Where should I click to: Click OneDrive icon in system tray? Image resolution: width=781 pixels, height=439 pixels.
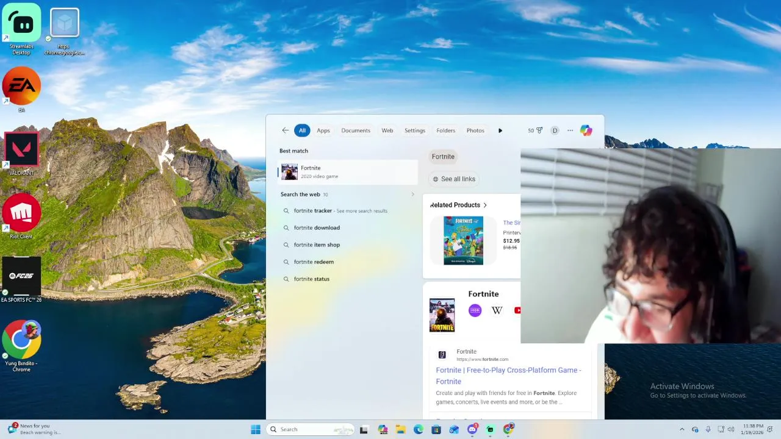click(695, 429)
